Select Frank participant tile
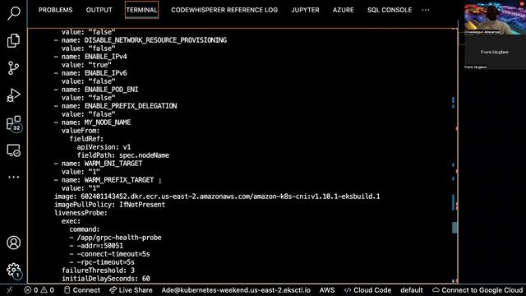The width and height of the screenshot is (526, 296). pos(495,52)
